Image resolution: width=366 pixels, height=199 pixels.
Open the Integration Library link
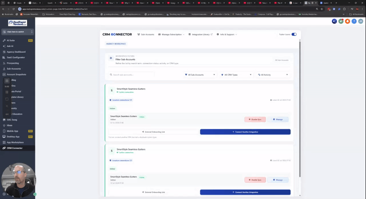201,34
